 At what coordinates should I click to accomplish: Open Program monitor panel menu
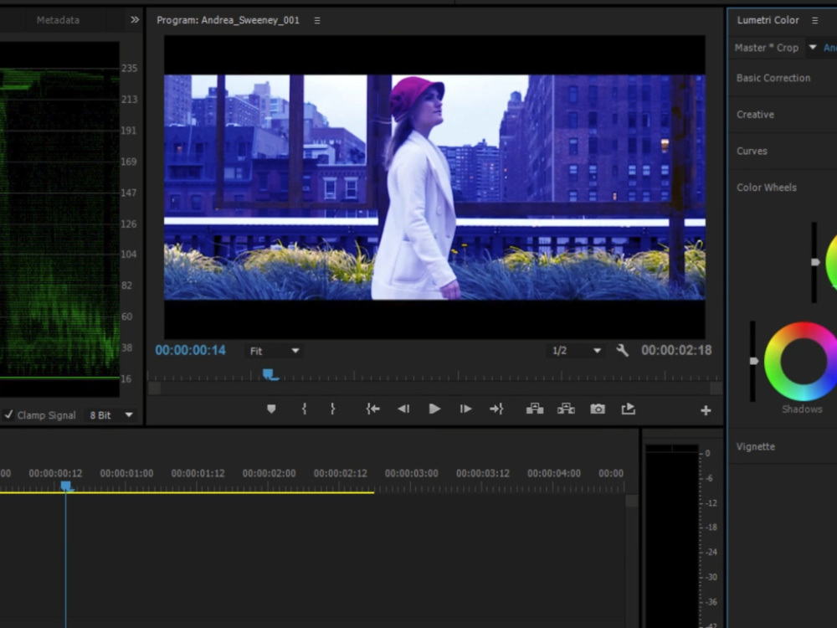[317, 20]
